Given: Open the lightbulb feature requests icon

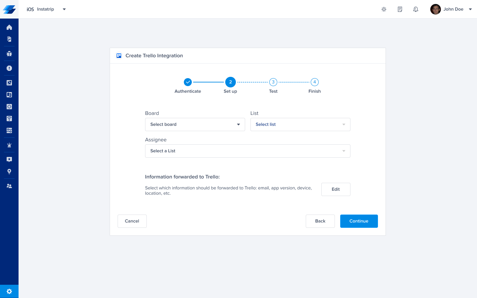Looking at the screenshot, I should click(9, 172).
